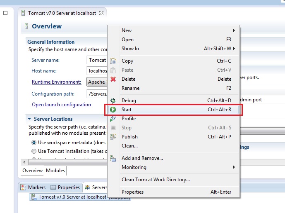Switch to the Overview editor tab
This screenshot has height=213, width=285.
[x=33, y=171]
